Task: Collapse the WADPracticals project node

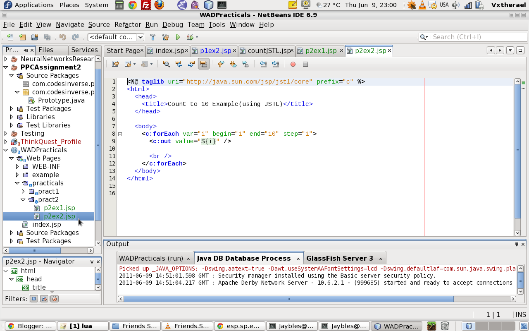Action: click(x=6, y=150)
